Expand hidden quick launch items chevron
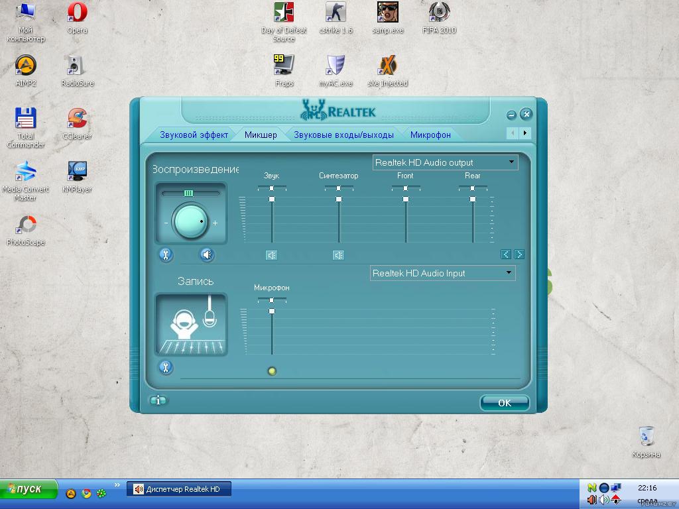The height and width of the screenshot is (509, 679). (x=117, y=484)
